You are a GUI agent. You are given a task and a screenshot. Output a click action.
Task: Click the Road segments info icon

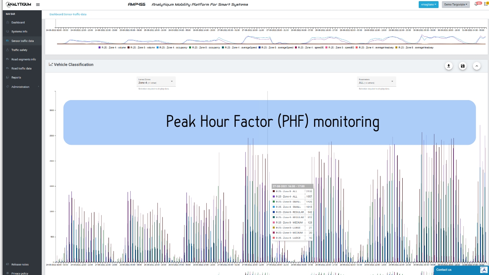[8, 59]
